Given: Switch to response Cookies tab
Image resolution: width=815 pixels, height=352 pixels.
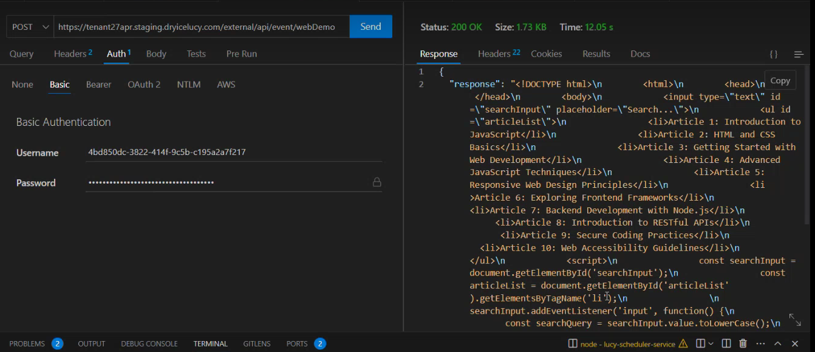Looking at the screenshot, I should coord(546,53).
